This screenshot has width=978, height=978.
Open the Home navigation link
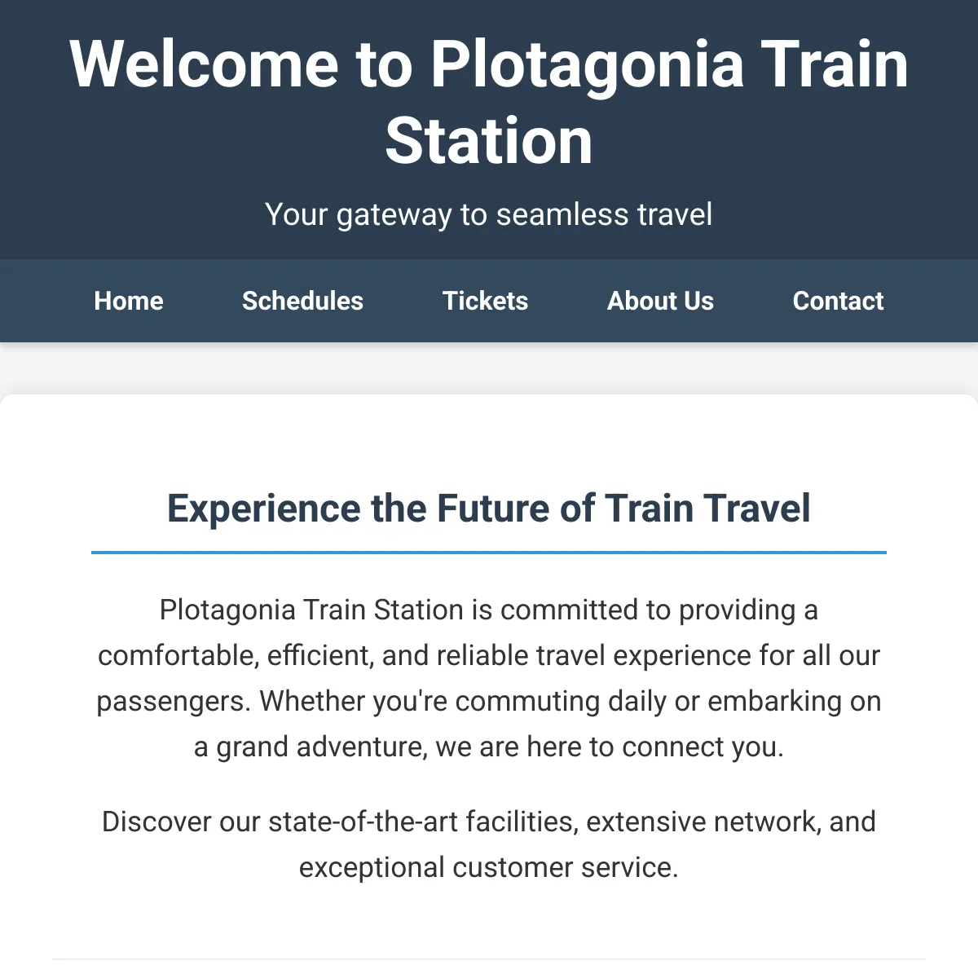point(129,301)
